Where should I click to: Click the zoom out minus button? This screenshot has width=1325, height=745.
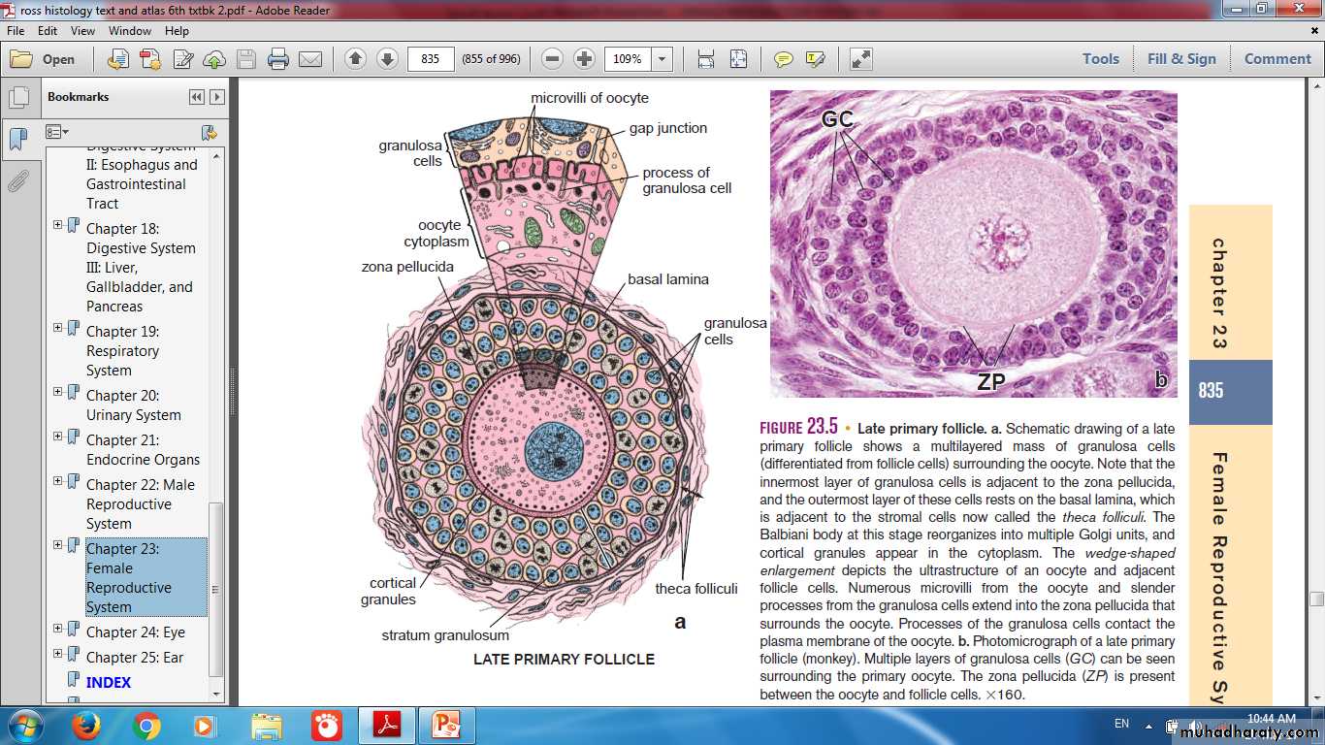pos(552,59)
